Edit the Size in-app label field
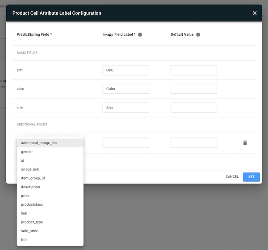Screen dimensions: 268x250 pyautogui.click(x=126, y=108)
